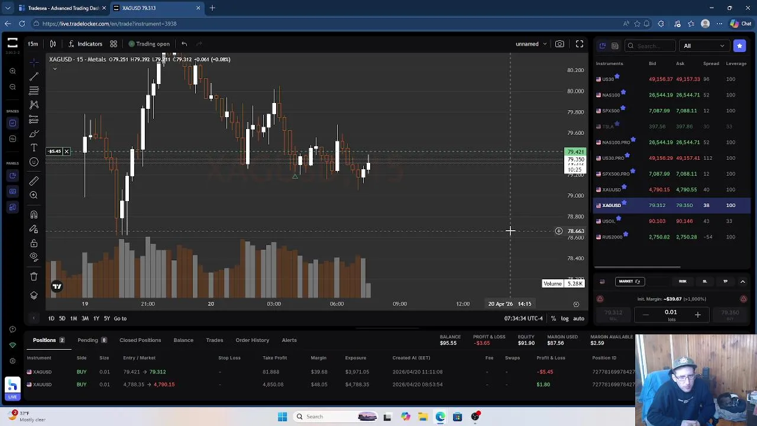Activate the chart zoom-in magnifier tool
This screenshot has height=426, width=757.
(x=34, y=195)
